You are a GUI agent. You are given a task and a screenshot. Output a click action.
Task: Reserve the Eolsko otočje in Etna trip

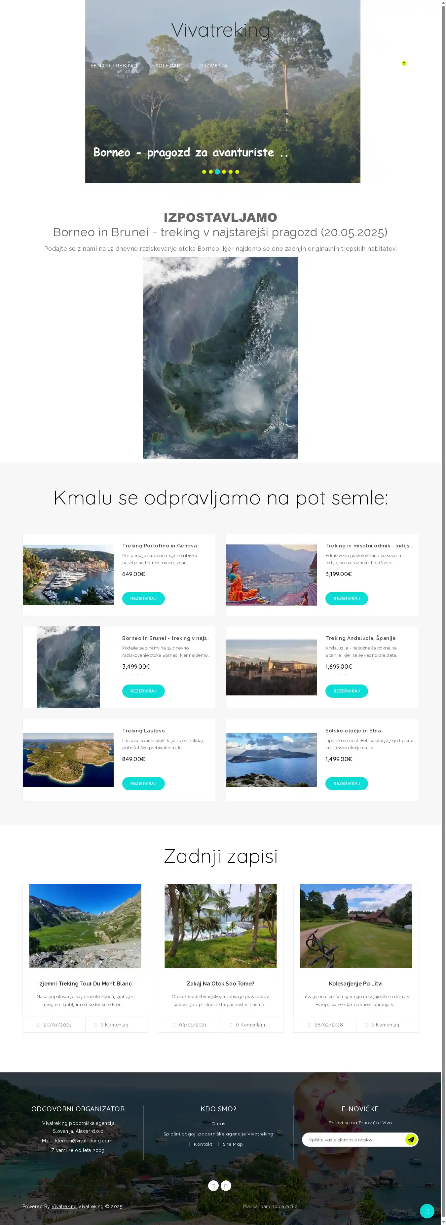[x=346, y=783]
